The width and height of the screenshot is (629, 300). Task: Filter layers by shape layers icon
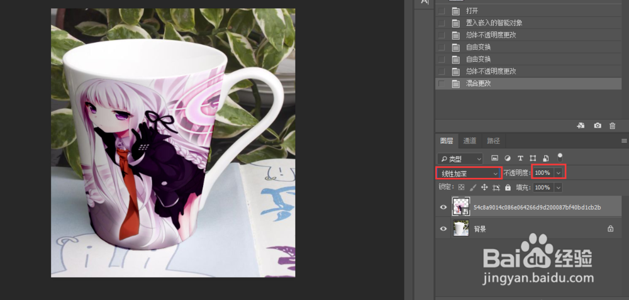[x=533, y=158]
